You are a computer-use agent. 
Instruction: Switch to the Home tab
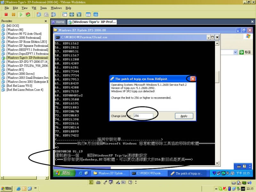(x=58, y=22)
